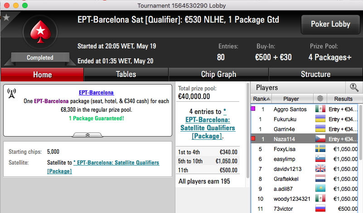Image resolution: width=363 pixels, height=213 pixels.
Task: Click the 1st to 4th payout row
Action: pos(208,152)
